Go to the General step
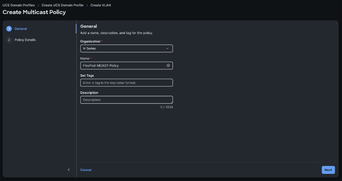The height and width of the screenshot is (181, 342). coord(21,29)
